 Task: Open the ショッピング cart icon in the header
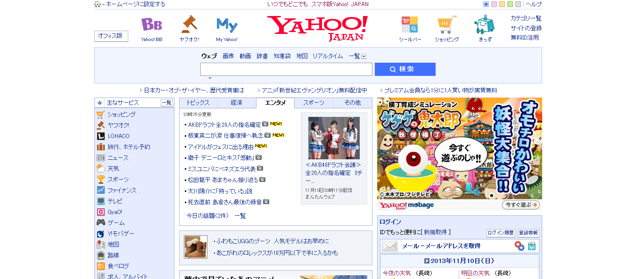tap(446, 25)
